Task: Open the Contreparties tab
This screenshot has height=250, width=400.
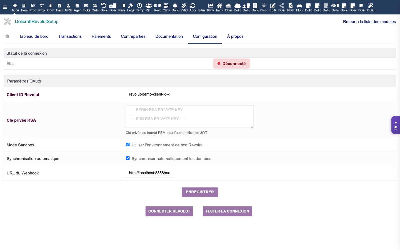Action: (133, 36)
